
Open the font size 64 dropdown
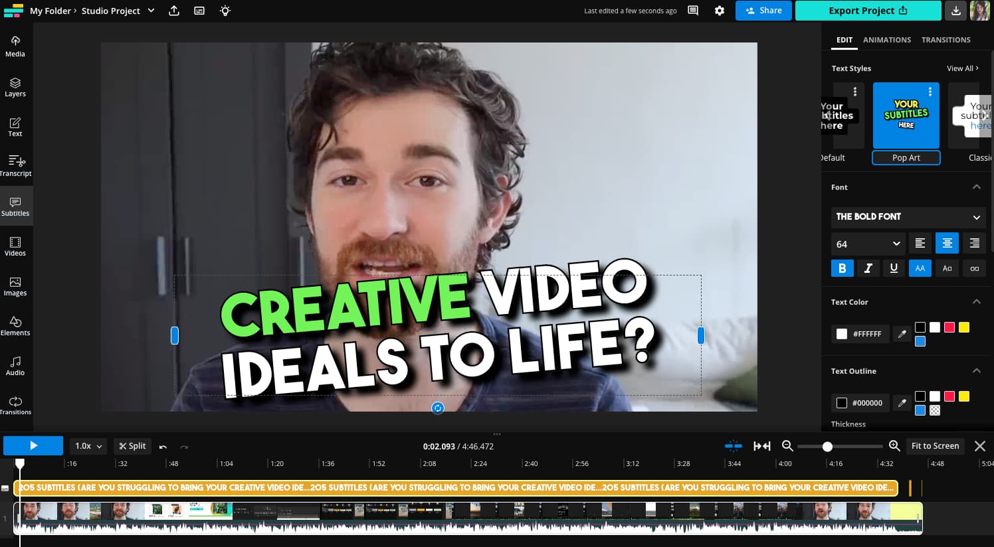[x=867, y=244]
